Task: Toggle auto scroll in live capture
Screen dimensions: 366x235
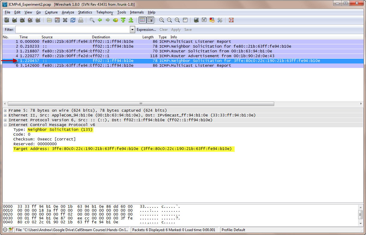Action: click(x=150, y=20)
